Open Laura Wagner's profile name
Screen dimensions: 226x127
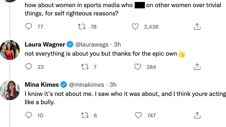click(45, 45)
